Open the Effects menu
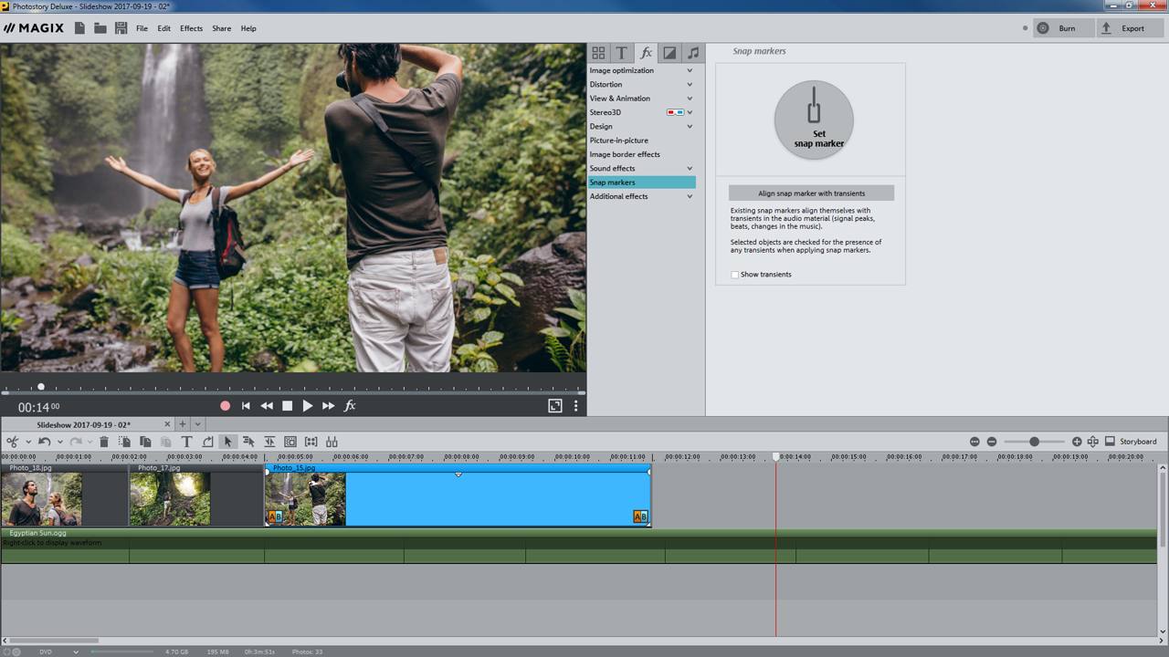Screen dimensions: 1169x657 [191, 28]
